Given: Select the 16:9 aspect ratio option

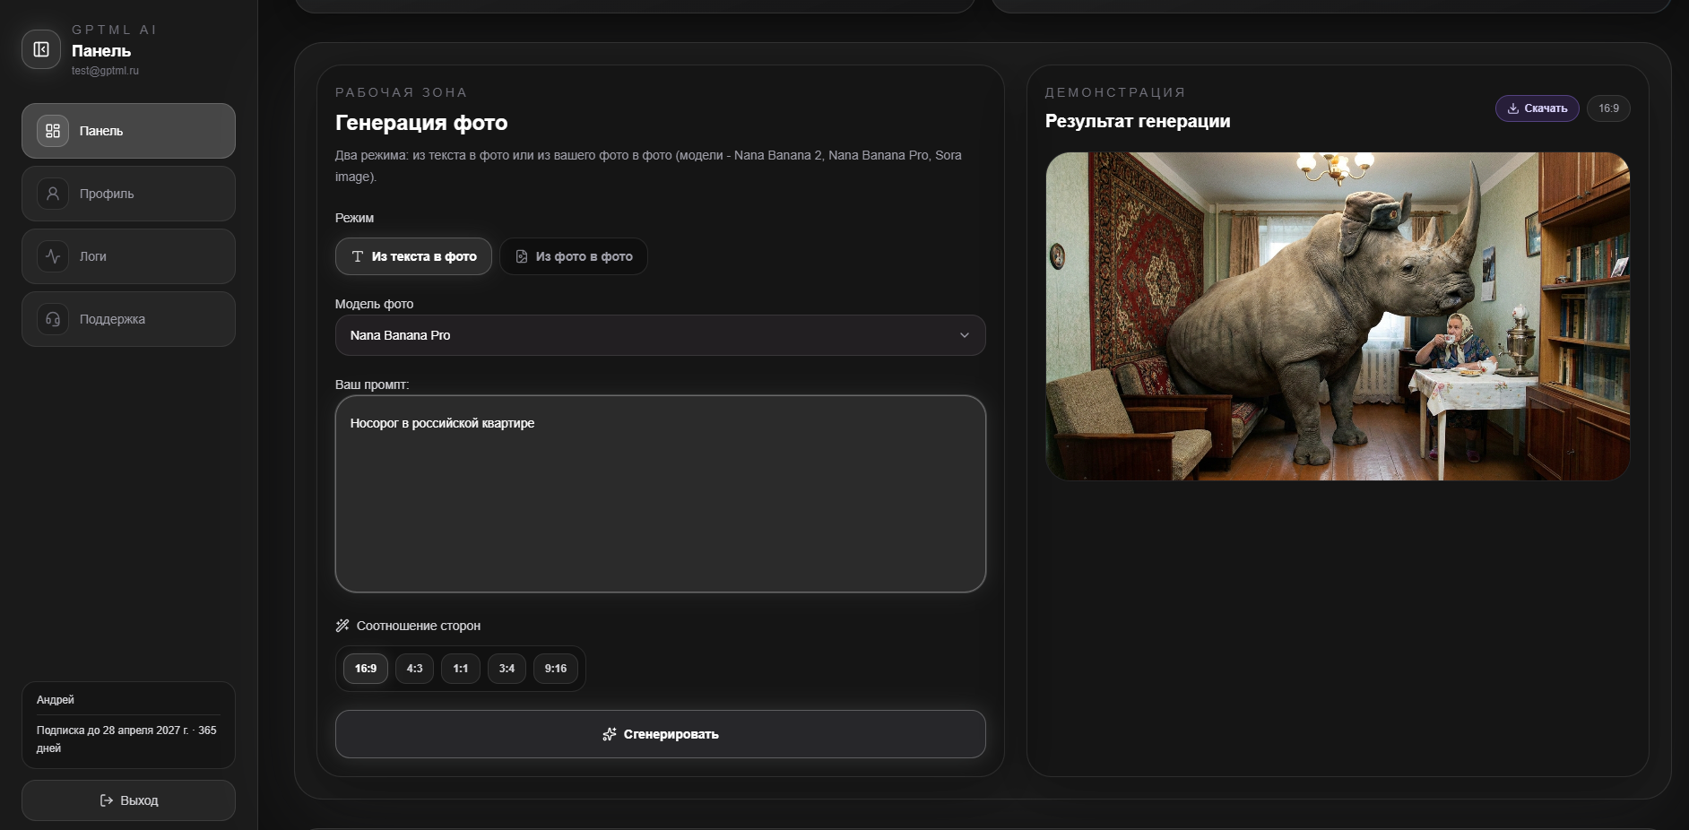Looking at the screenshot, I should point(366,669).
